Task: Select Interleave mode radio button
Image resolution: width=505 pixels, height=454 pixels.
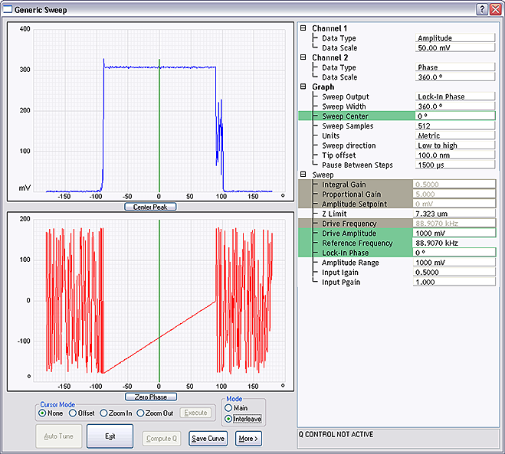Action: 228,419
